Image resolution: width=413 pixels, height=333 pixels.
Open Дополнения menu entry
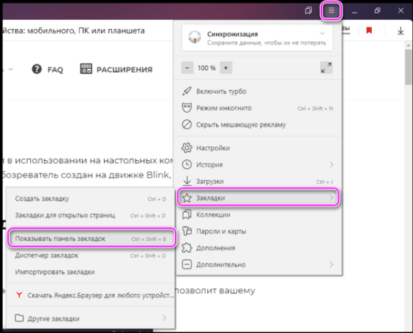pos(257,248)
